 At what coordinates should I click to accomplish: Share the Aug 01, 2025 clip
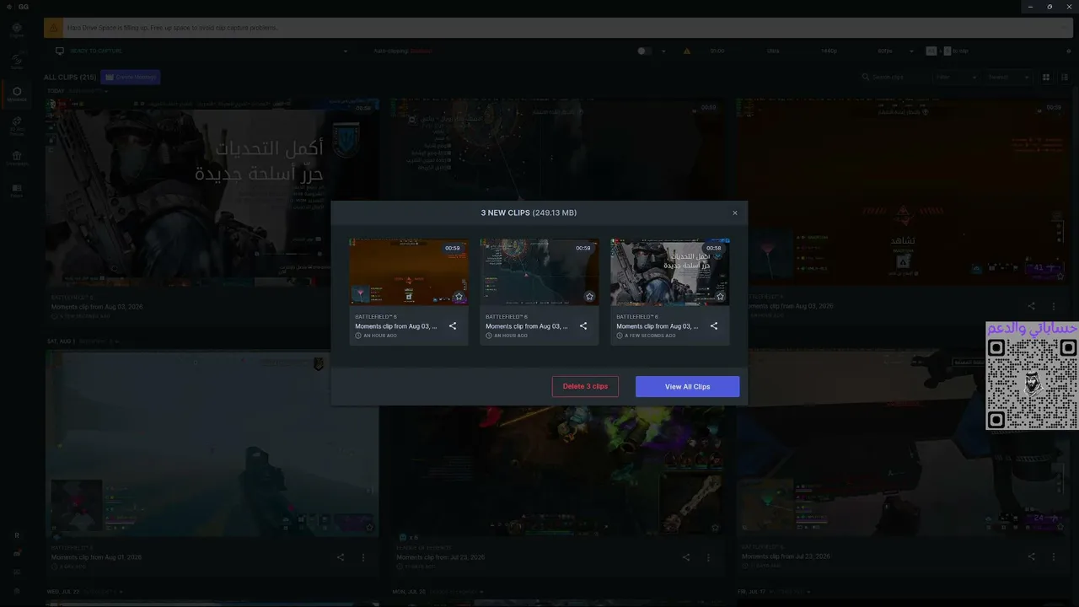point(341,557)
